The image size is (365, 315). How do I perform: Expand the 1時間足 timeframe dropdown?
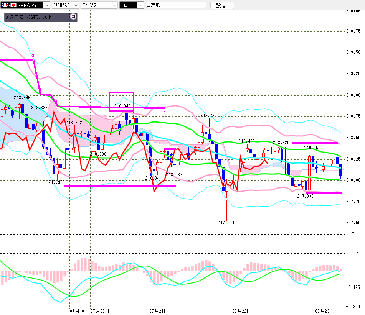pos(65,5)
